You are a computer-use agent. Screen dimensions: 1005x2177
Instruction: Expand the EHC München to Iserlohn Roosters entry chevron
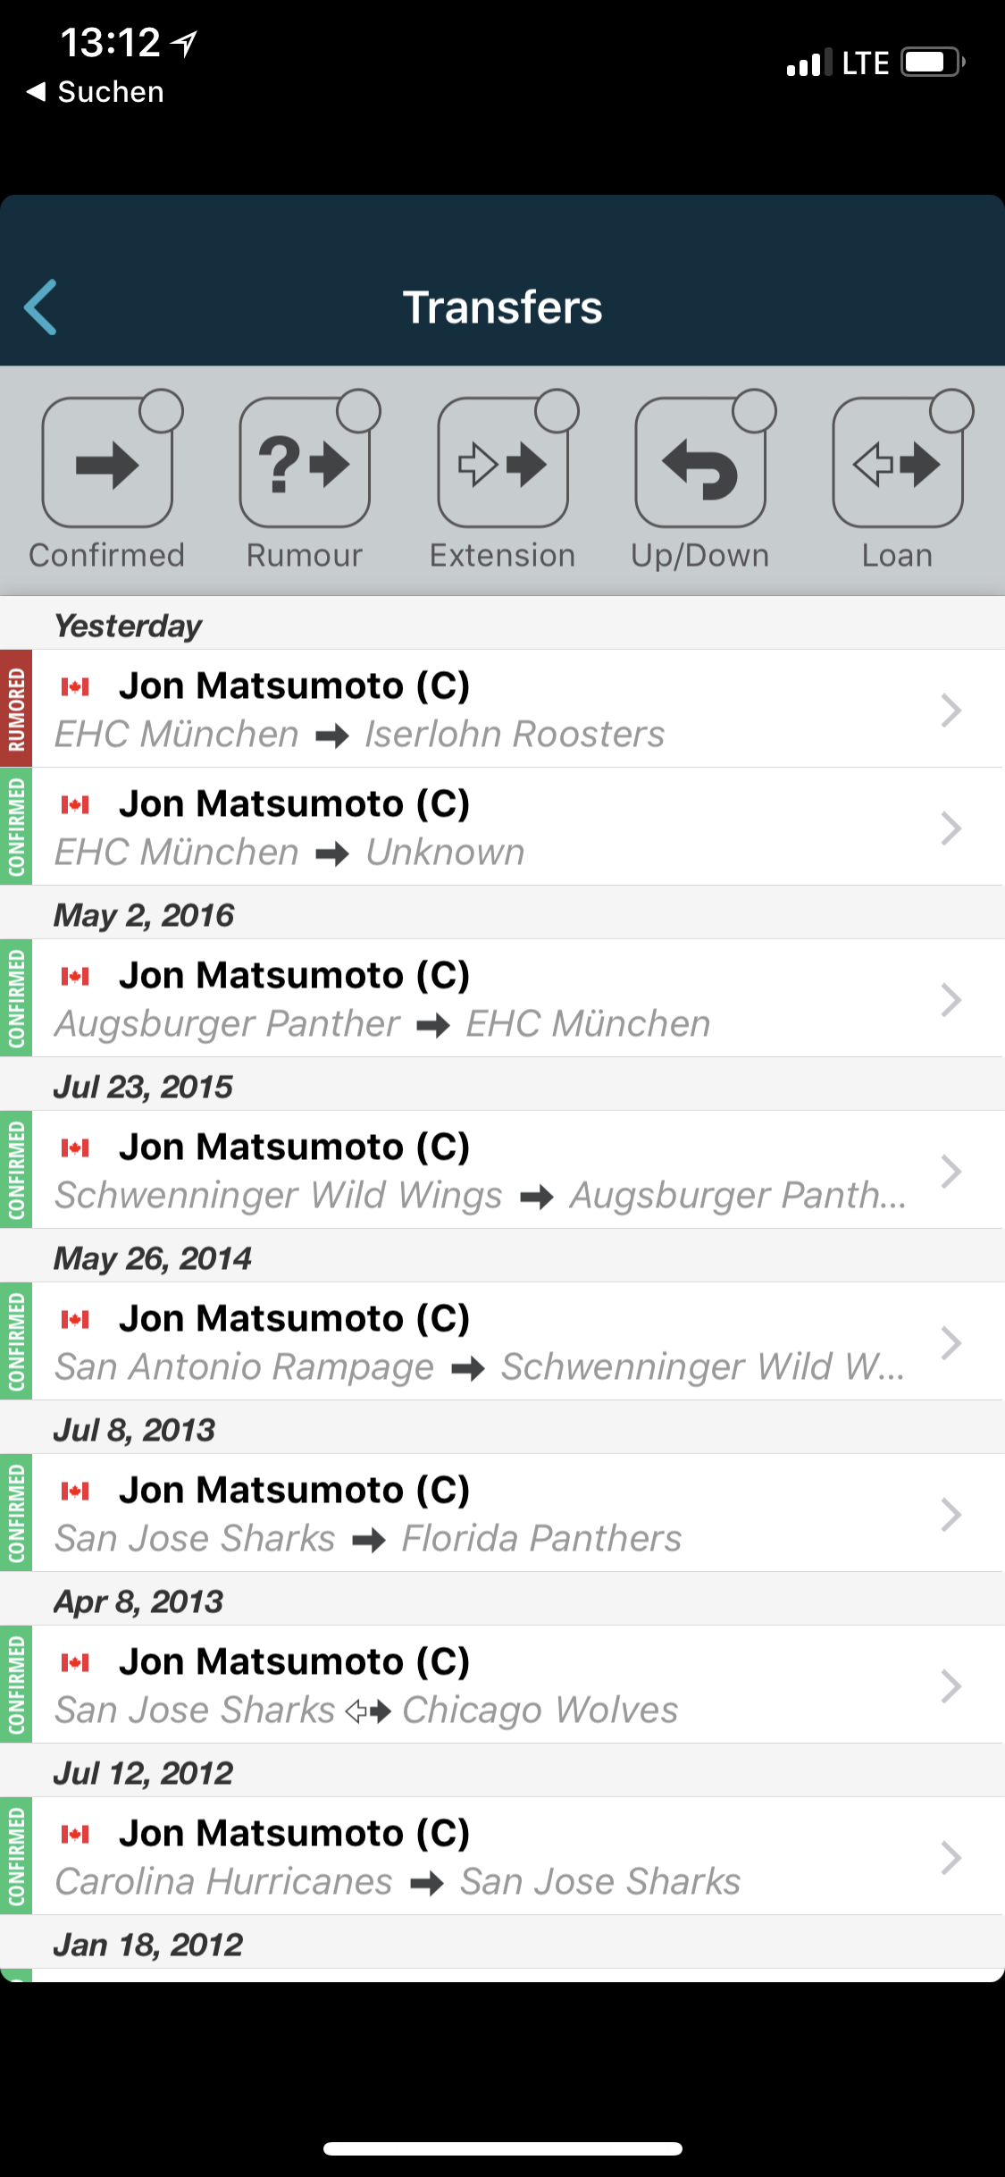point(951,710)
